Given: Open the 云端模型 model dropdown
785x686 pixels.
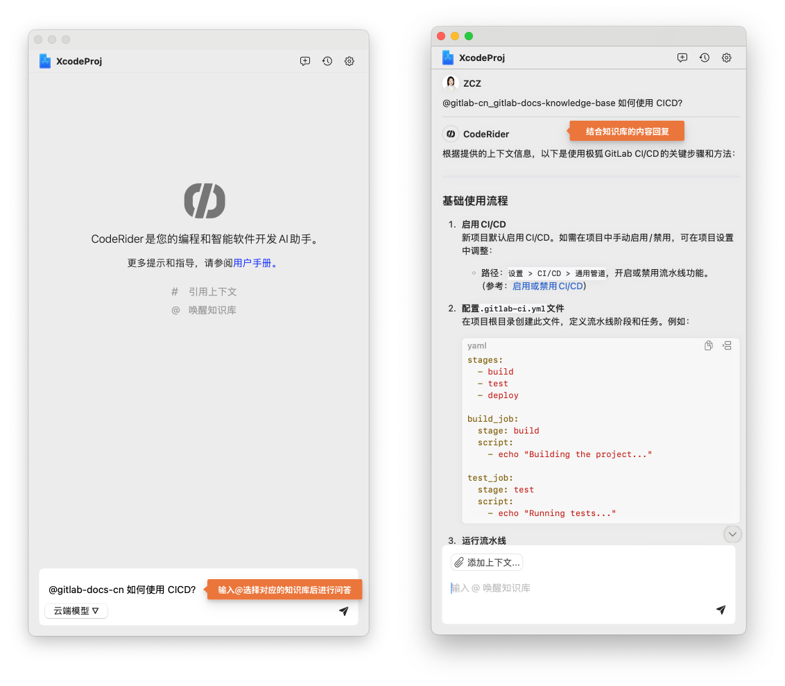Looking at the screenshot, I should click(x=76, y=610).
